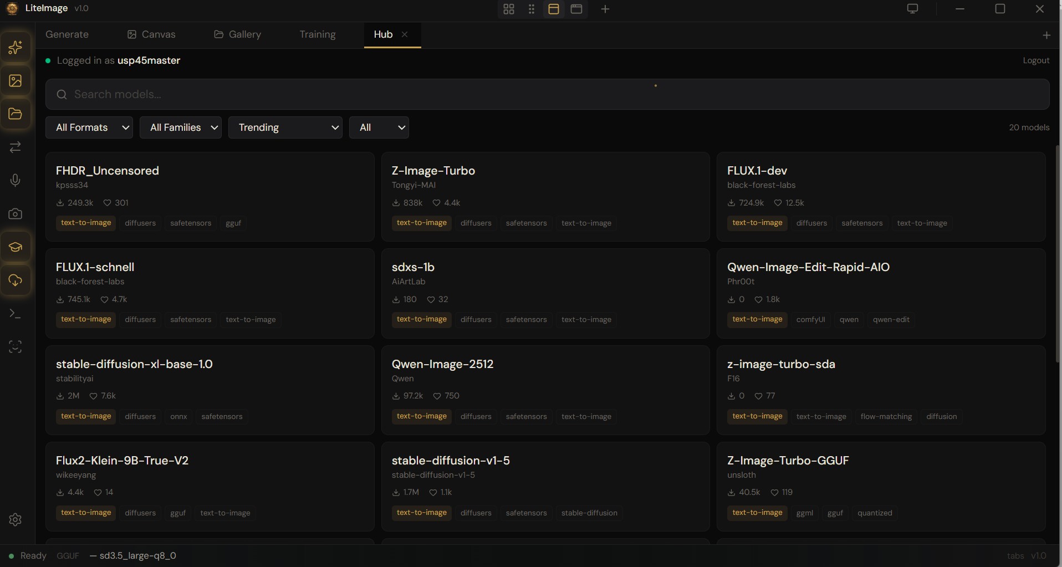The width and height of the screenshot is (1062, 567).
Task: Open the Trending sort dropdown
Action: pos(285,127)
